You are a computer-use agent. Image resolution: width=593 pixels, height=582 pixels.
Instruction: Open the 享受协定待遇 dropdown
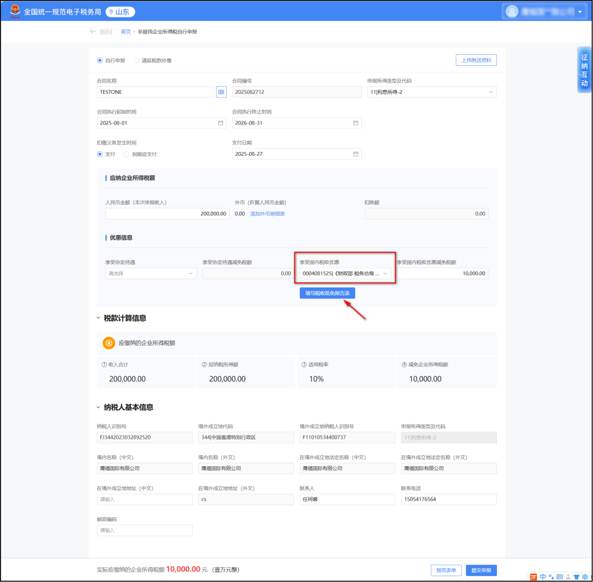click(151, 273)
